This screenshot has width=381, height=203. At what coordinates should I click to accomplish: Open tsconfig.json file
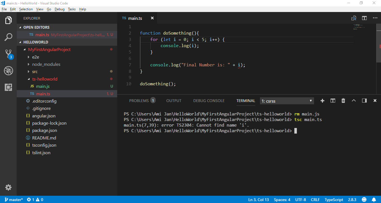tap(67, 145)
